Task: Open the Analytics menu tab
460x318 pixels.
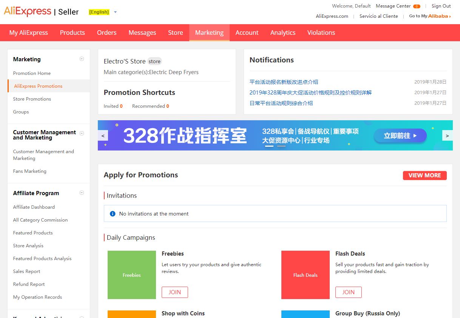Action: pyautogui.click(x=282, y=33)
